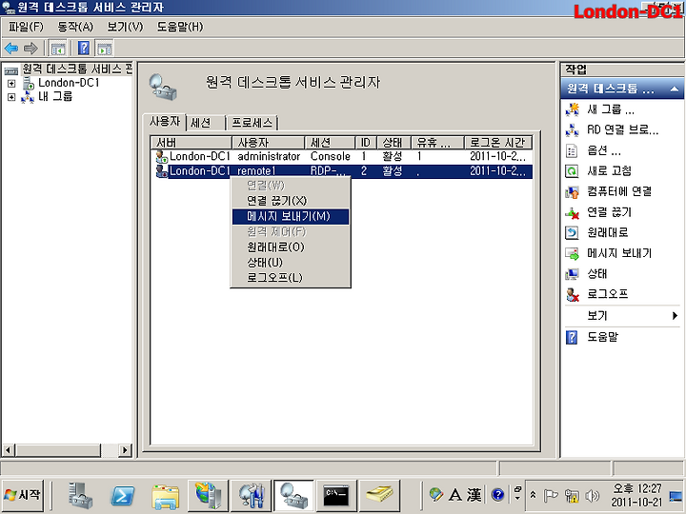Switch to the 세션 tab
This screenshot has width=686, height=514.
(206, 123)
